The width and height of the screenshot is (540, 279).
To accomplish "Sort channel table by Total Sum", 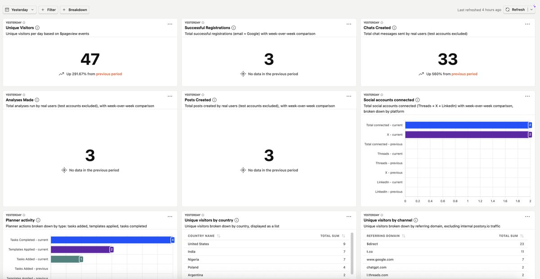I will (511, 236).
